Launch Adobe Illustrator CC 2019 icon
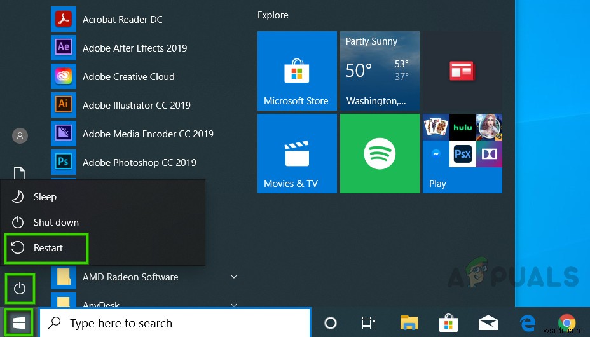590x337 pixels. tap(64, 105)
